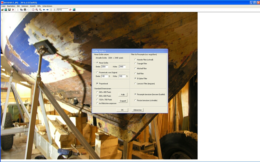Click the Save floppy disk icon
This screenshot has width=260, height=162.
click(x=9, y=10)
